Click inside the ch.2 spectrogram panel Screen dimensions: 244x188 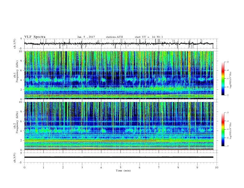click(119, 126)
